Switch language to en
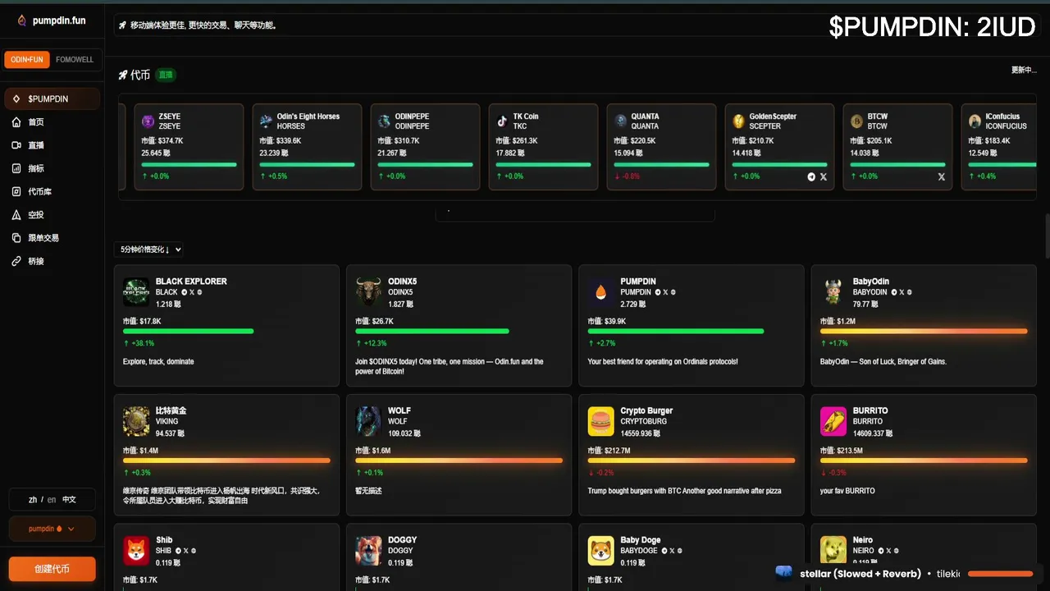The width and height of the screenshot is (1050, 591). coord(52,499)
